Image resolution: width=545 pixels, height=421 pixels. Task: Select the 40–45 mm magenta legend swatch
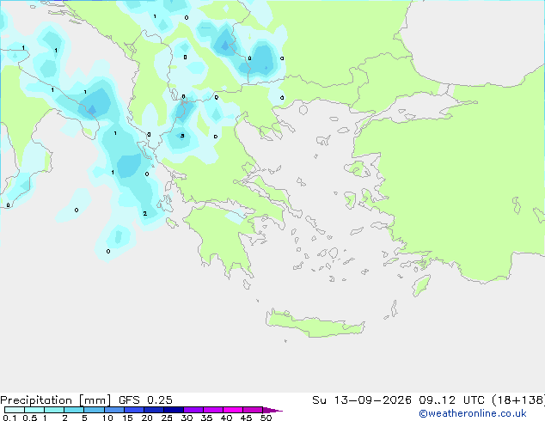coord(233,410)
